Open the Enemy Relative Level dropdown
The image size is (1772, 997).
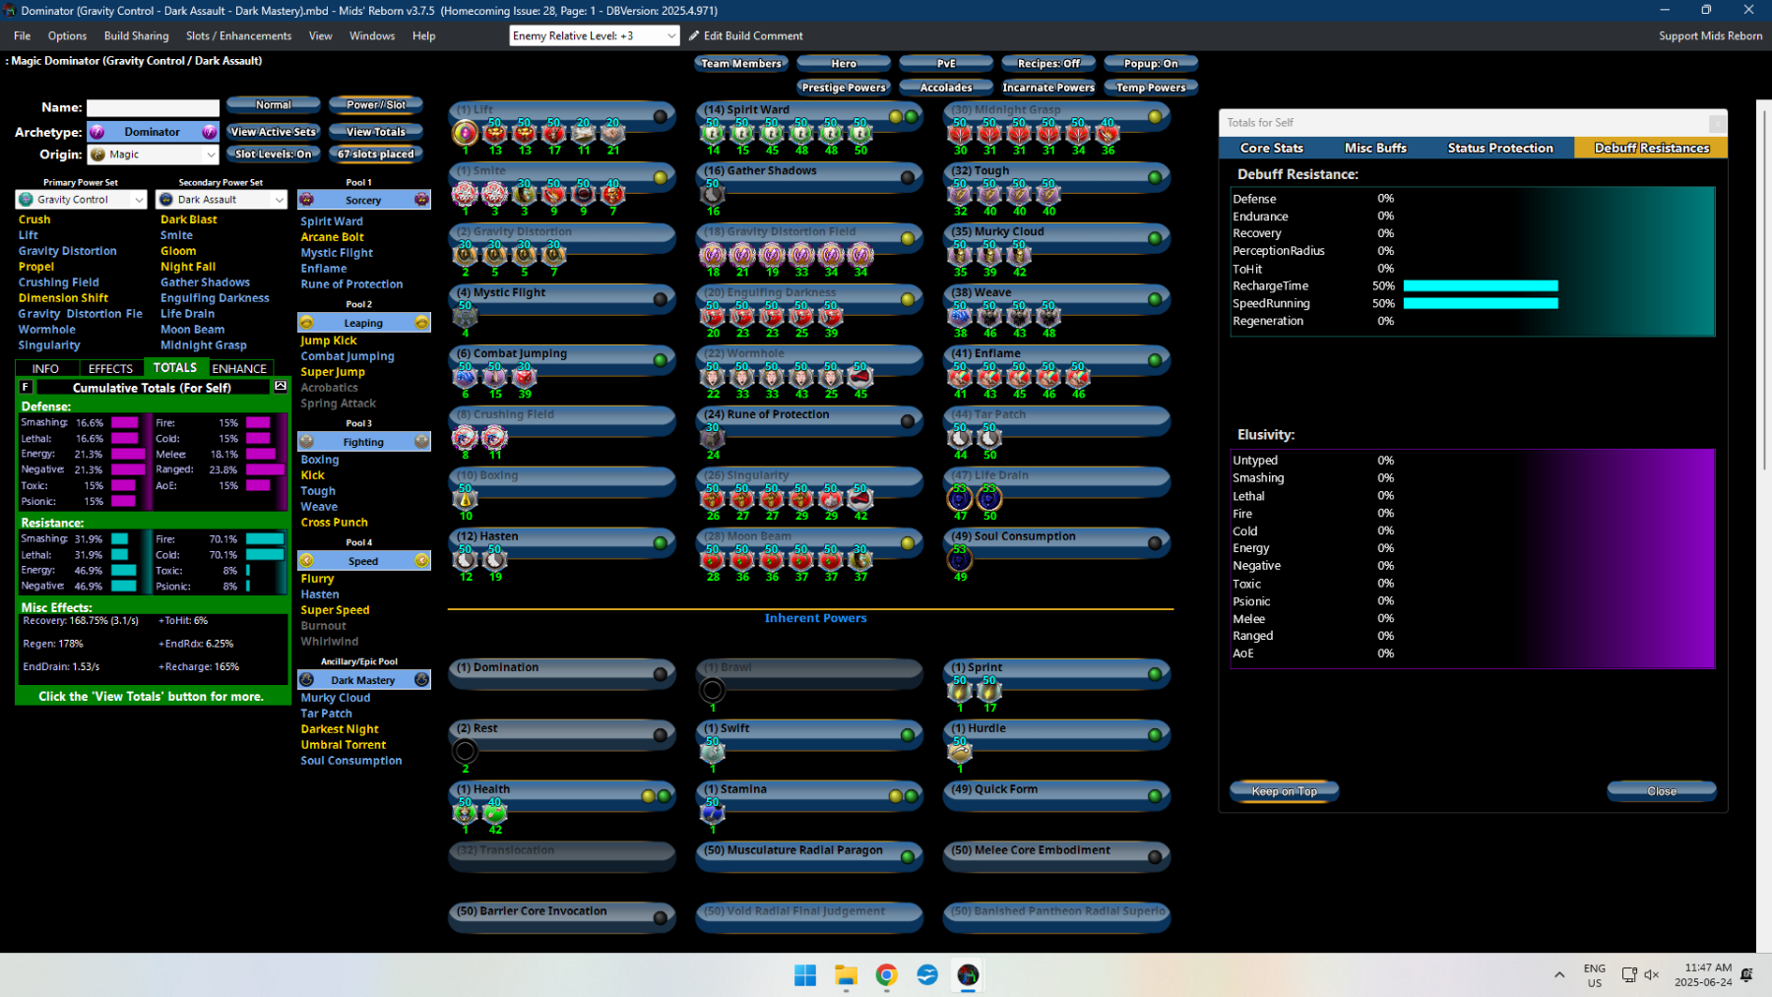point(595,35)
